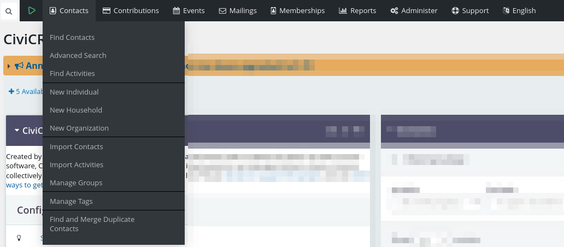Open the Contributions menu
The width and height of the screenshot is (564, 247).
point(131,10)
